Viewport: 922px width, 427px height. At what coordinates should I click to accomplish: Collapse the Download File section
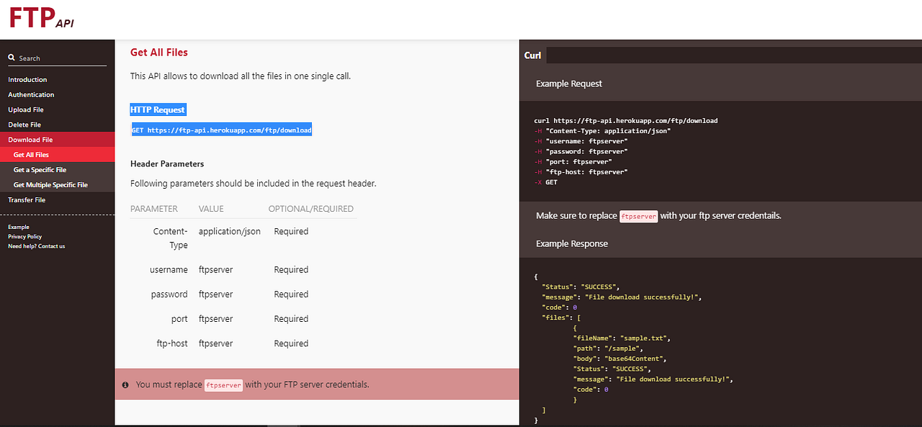pos(30,140)
